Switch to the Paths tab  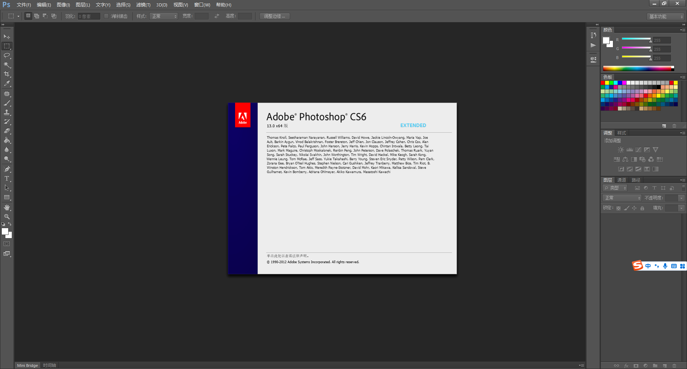pos(636,180)
